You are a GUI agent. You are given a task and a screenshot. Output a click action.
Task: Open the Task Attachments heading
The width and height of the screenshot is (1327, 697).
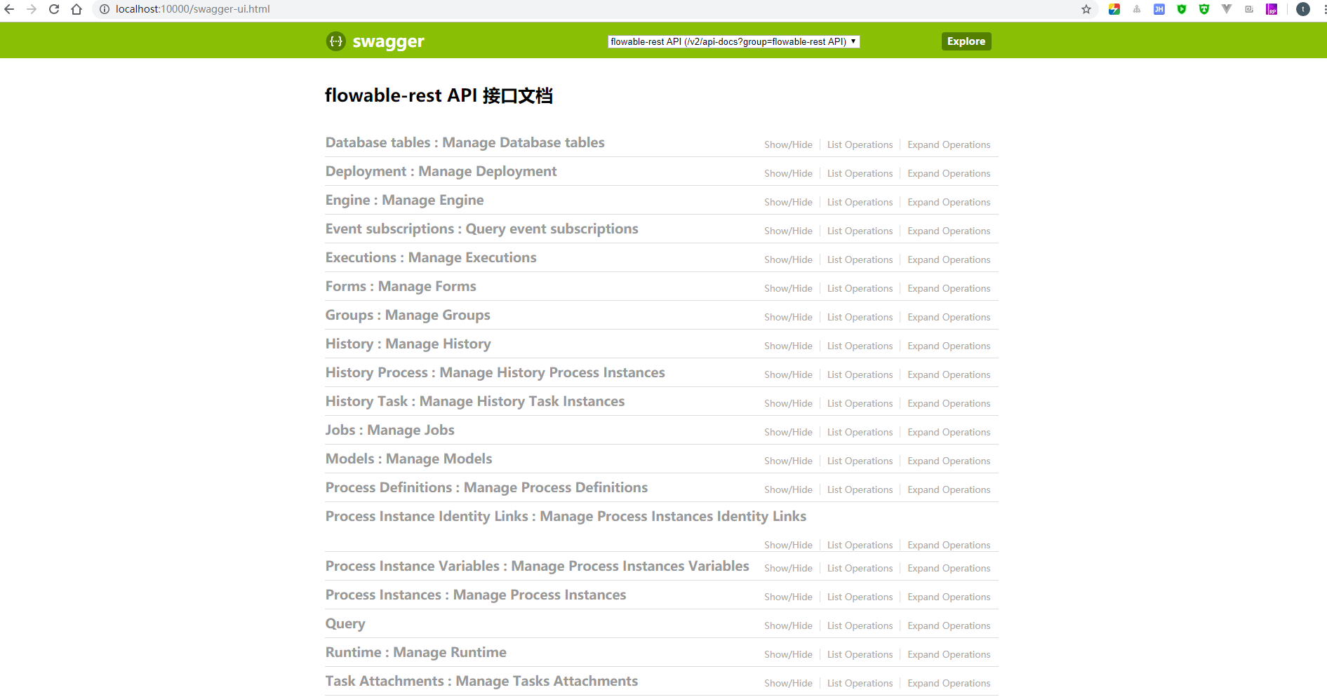click(x=481, y=681)
